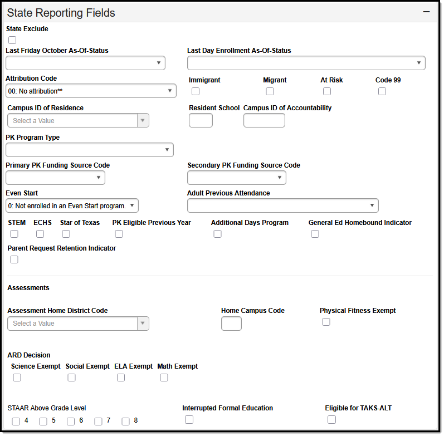Click the ARD Decision label
Screen dimensions: 444x436
29,355
